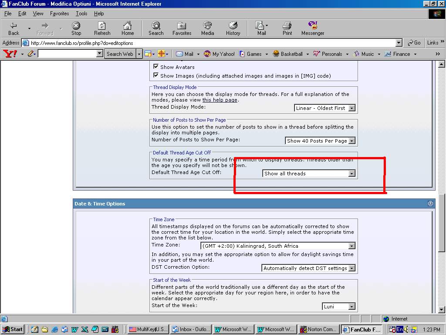Click the Yahoo toolbar search field
Screen dimensions: 446x335
pos(68,54)
